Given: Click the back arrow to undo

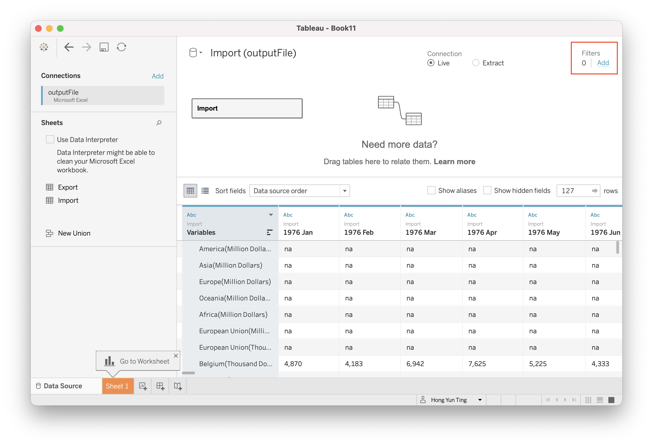Looking at the screenshot, I should (69, 47).
